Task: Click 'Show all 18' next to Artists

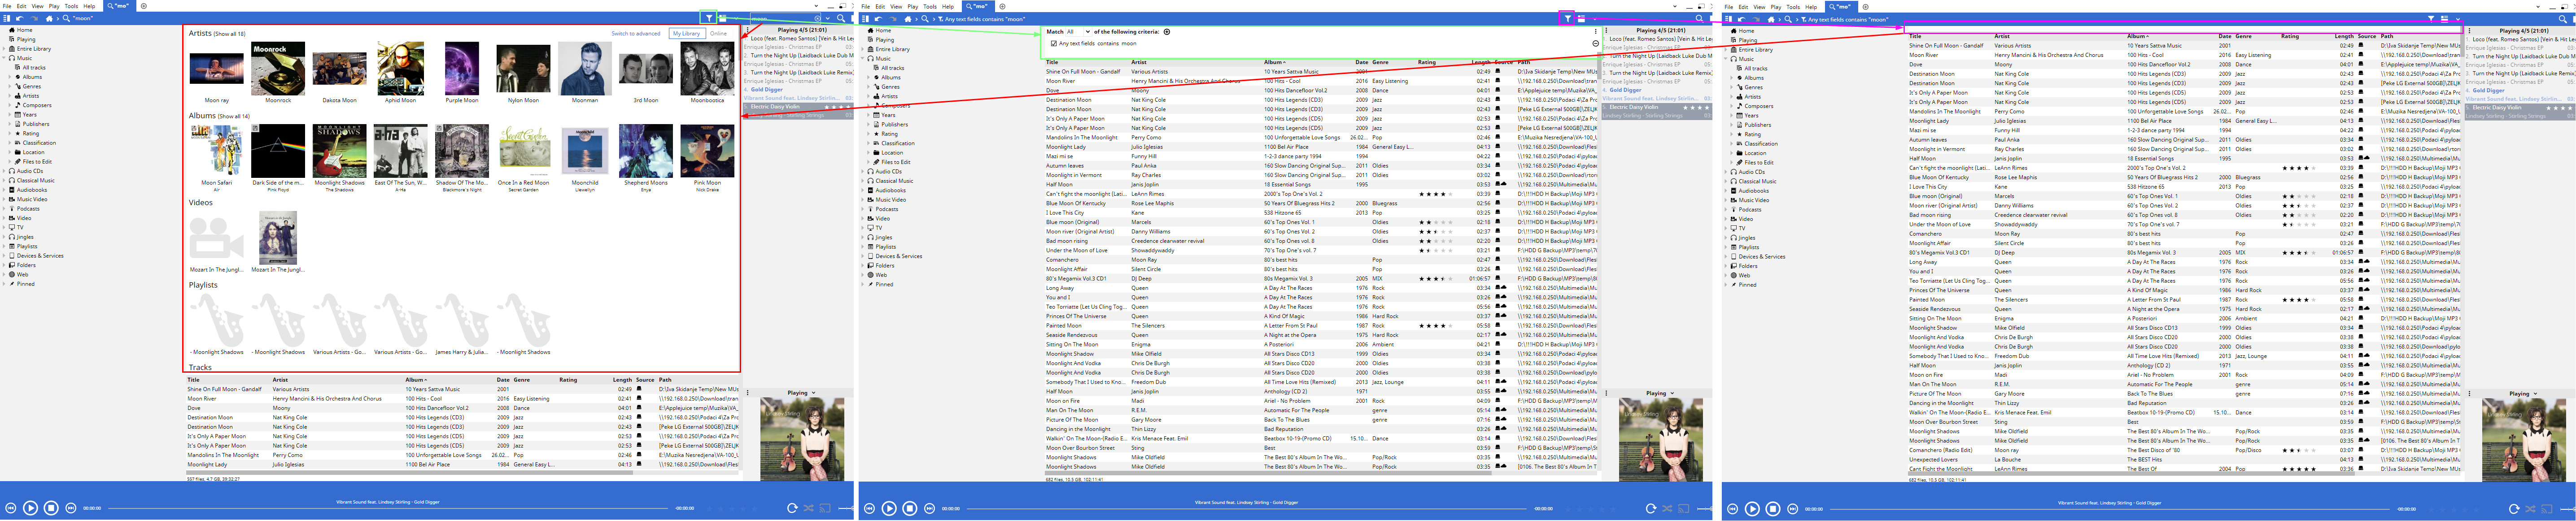Action: tap(230, 34)
